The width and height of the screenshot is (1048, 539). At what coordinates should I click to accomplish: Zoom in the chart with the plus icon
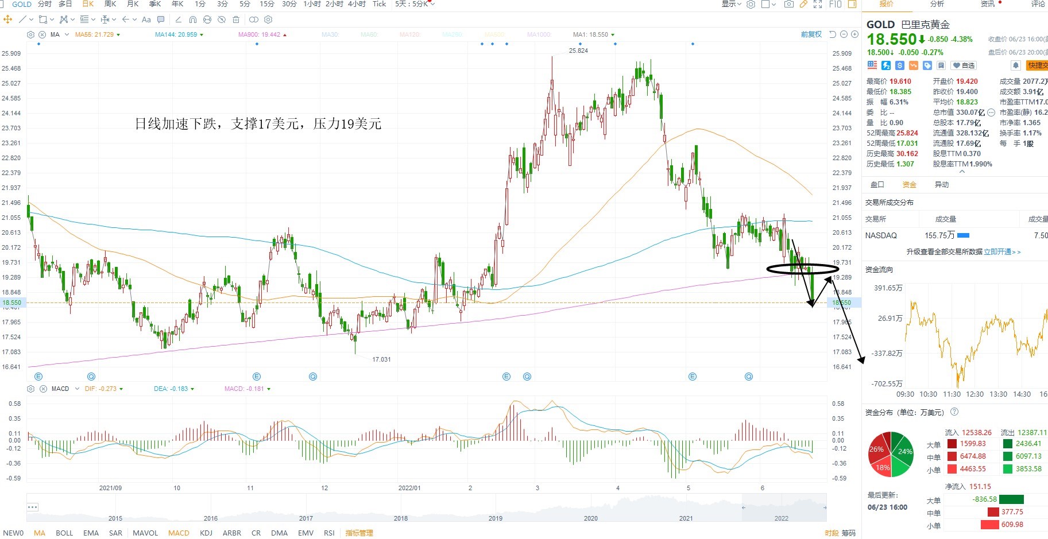pos(854,34)
